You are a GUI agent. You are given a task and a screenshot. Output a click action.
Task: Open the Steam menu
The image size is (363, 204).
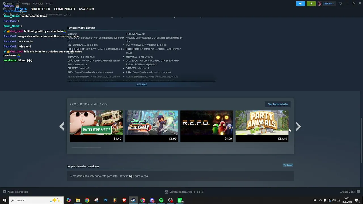click(10, 4)
